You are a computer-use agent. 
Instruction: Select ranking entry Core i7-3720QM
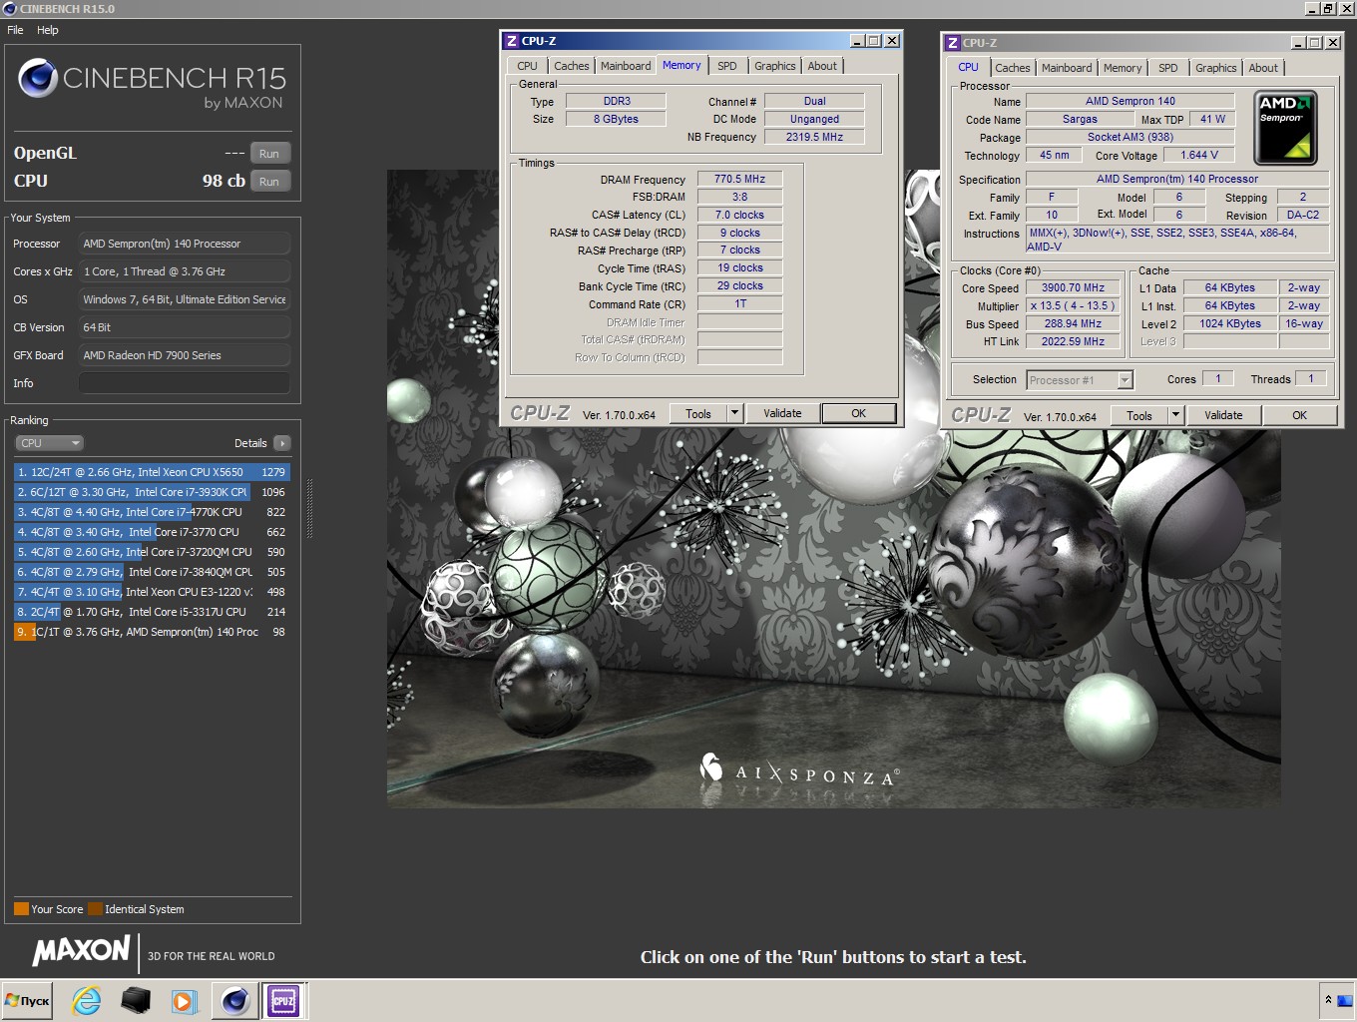click(152, 552)
